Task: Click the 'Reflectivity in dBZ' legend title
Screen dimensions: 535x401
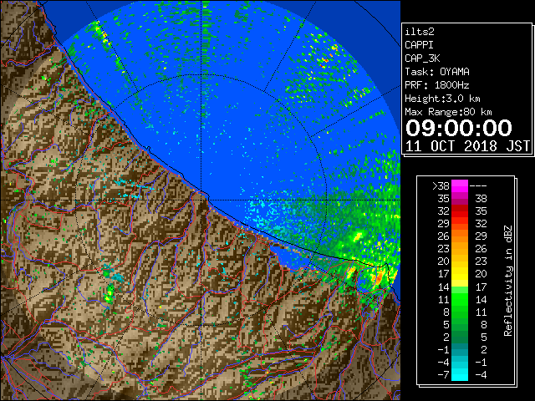Action: click(x=508, y=281)
